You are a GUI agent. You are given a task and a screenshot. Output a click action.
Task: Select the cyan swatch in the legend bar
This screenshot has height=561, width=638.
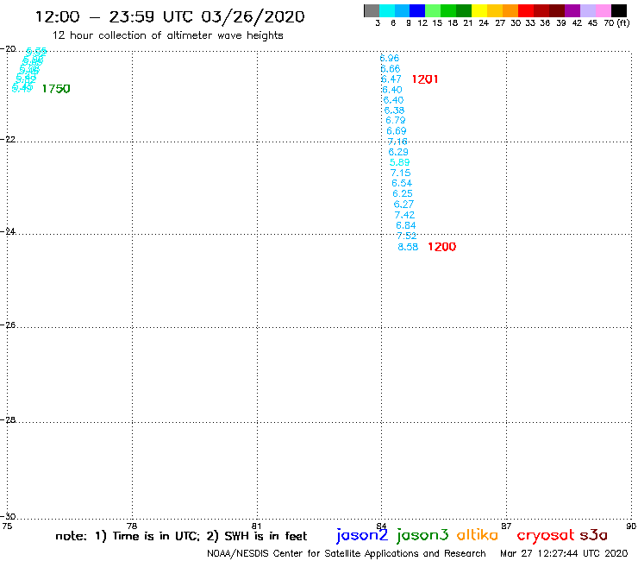tap(387, 10)
